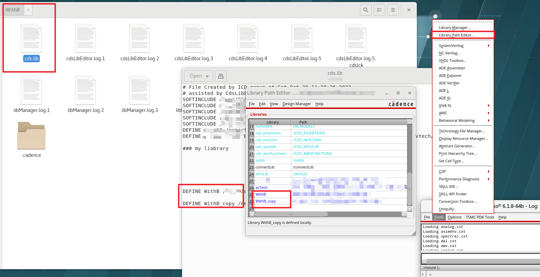The height and width of the screenshot is (277, 540).
Task: Click the Tools menu in CIW window
Action: pyautogui.click(x=439, y=217)
